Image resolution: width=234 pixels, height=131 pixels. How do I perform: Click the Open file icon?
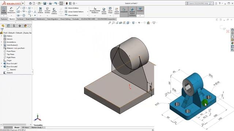tap(39, 3)
